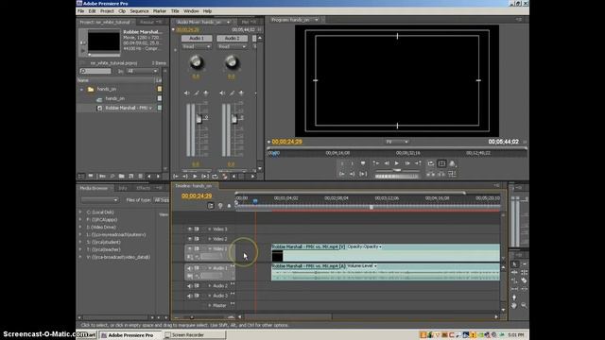
Task: Step back one frame in Program monitor
Action: (387, 163)
